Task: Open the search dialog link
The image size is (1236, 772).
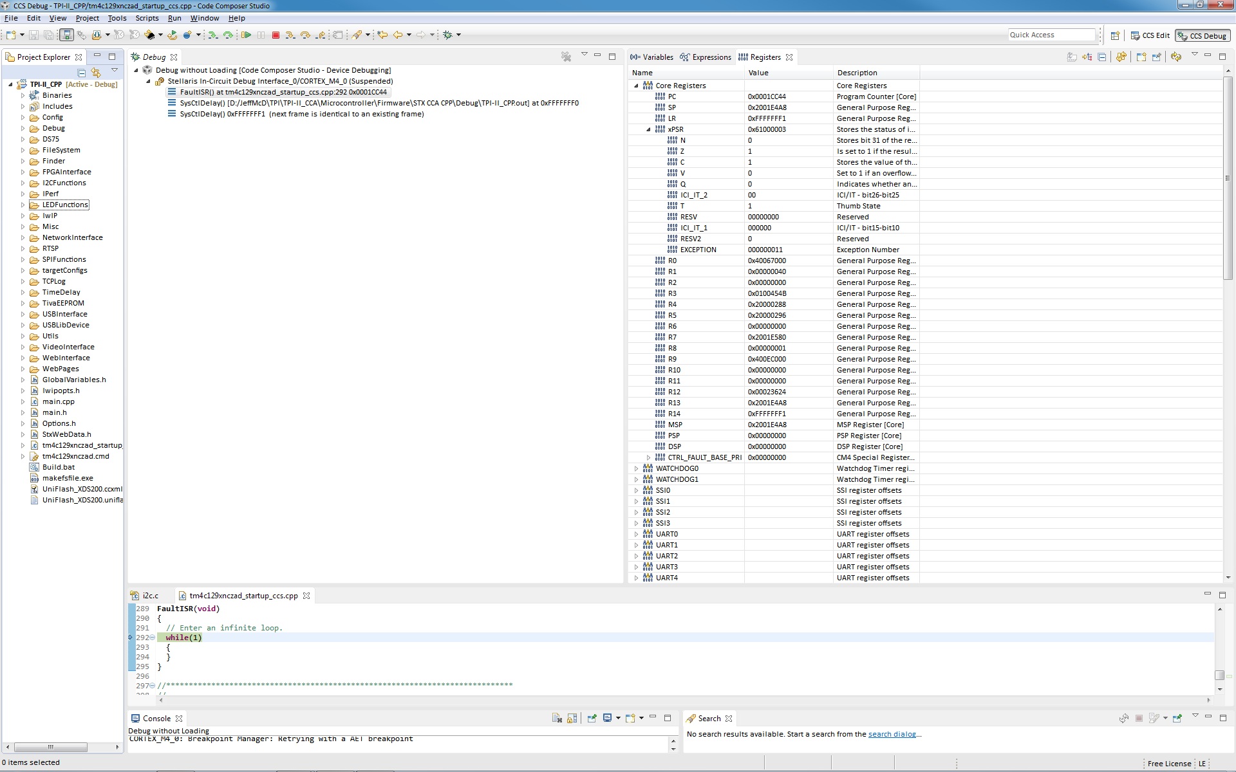Action: point(892,734)
